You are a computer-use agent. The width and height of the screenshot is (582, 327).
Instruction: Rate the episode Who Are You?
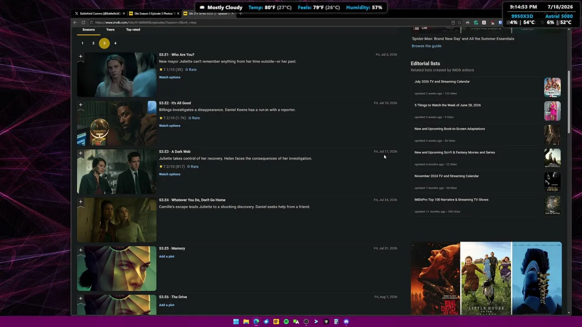tap(191, 69)
